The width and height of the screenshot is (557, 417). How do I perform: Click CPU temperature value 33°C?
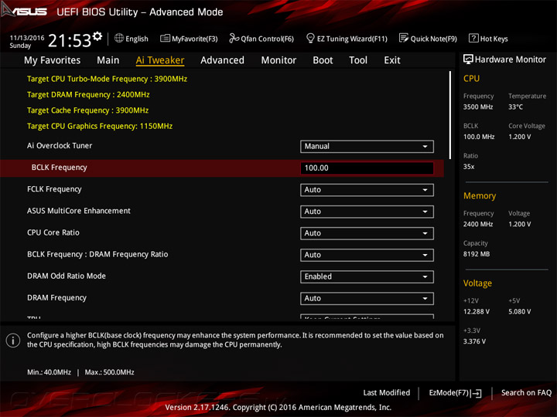(515, 107)
